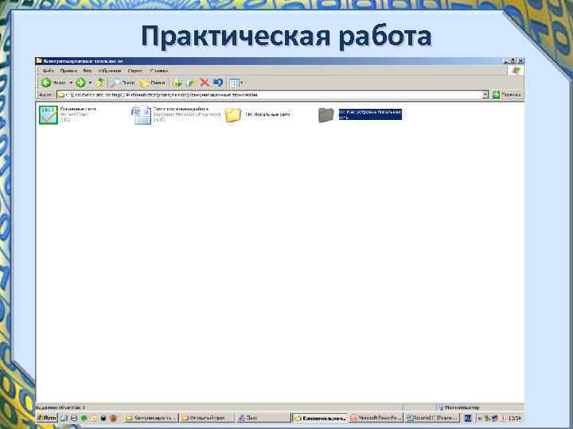Viewport: 573px width, 429px height.
Task: Click the Copy To toolbar icon
Action: coord(191,83)
